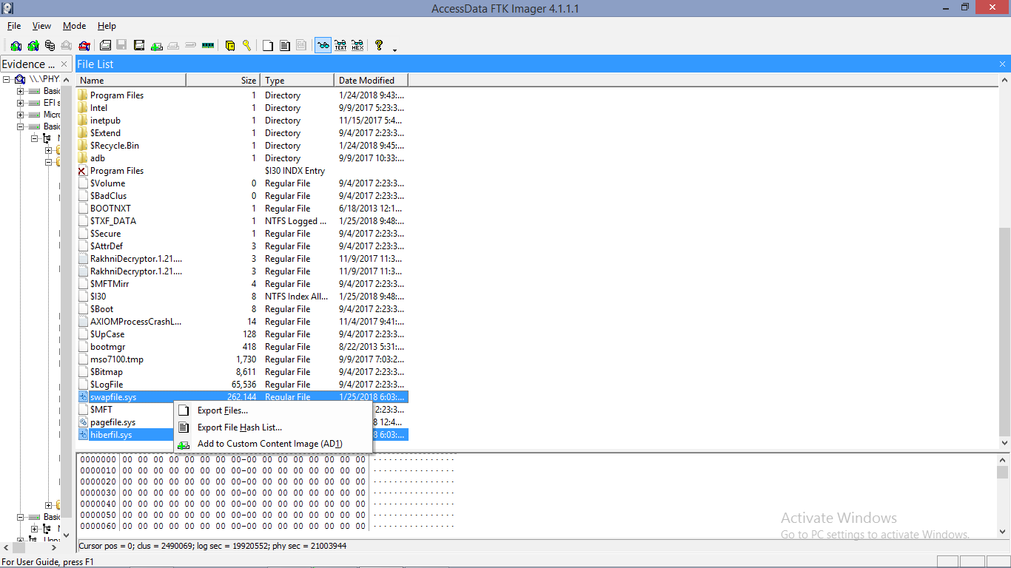Viewport: 1011px width, 568px height.
Task: Collapse the second Basic partition node
Action: click(21, 126)
